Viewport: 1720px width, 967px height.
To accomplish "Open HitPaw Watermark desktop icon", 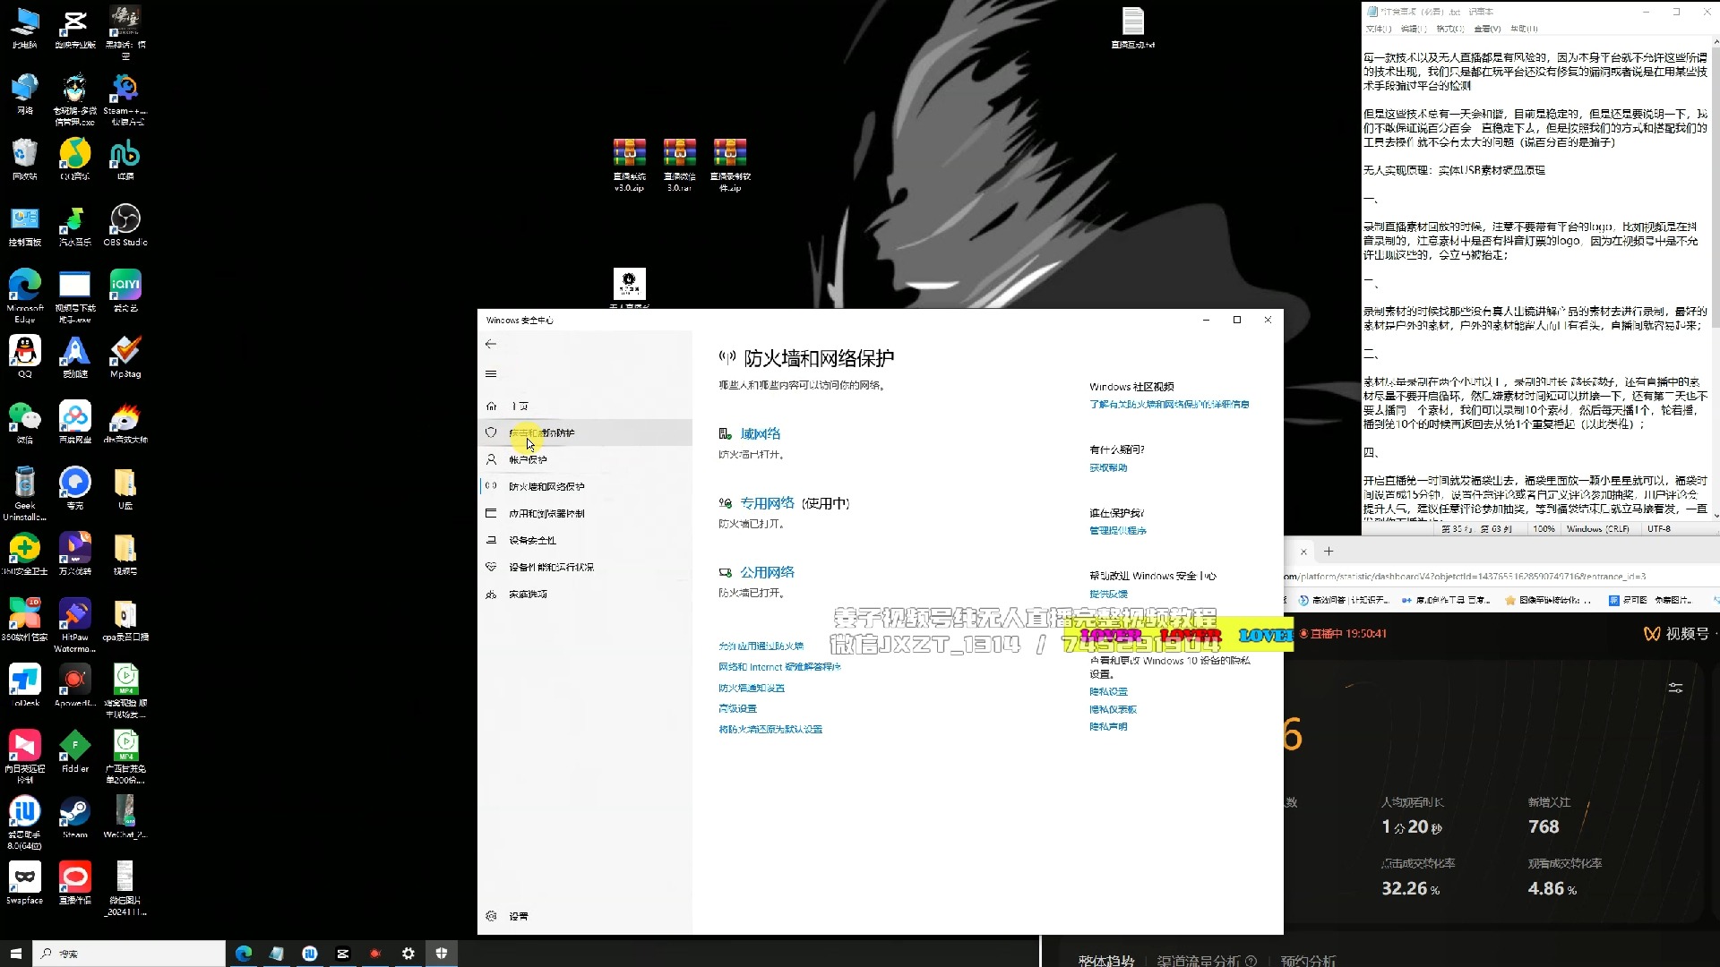I will pos(75,625).
